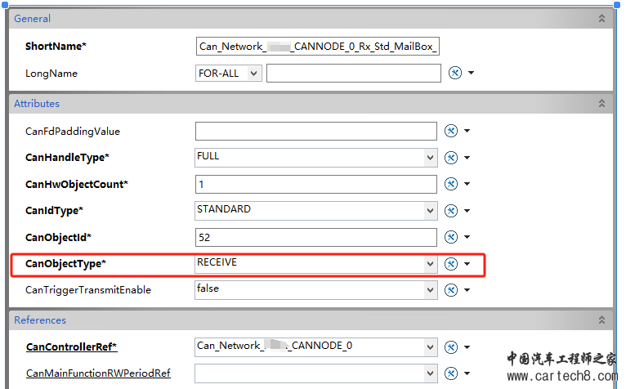Click the tools icon beside LongName field
Image resolution: width=626 pixels, height=389 pixels.
tap(455, 74)
